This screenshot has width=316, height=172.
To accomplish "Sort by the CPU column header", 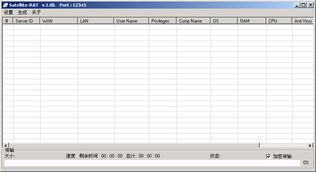I will point(279,21).
